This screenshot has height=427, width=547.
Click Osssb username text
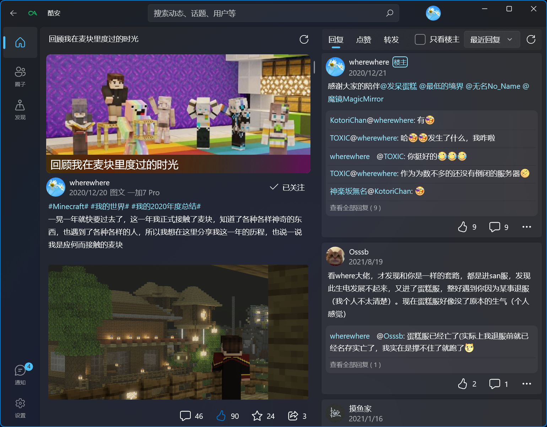pos(359,252)
